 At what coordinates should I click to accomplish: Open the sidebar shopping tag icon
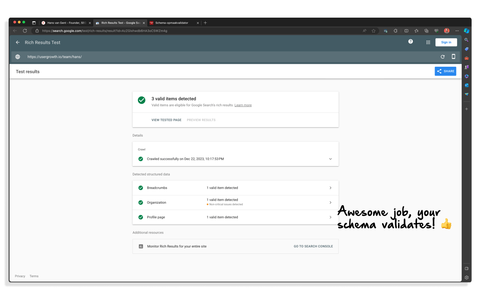click(x=466, y=49)
